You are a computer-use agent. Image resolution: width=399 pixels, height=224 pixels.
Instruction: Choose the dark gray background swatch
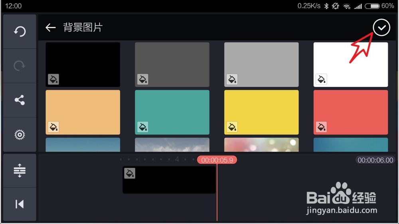172,65
